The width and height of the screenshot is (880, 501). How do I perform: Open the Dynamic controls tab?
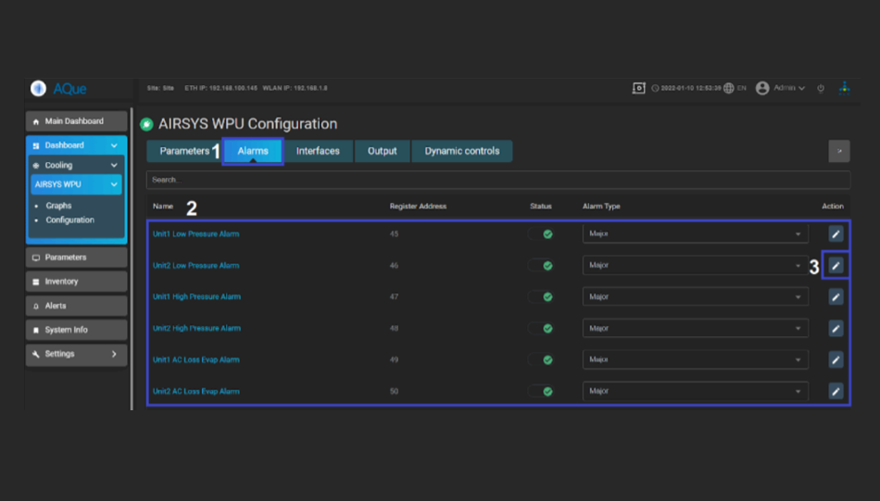pos(461,151)
